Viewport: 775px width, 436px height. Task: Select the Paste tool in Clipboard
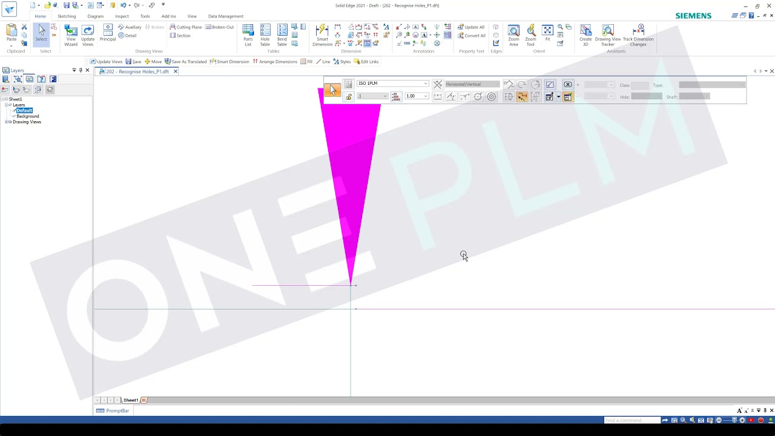click(12, 33)
